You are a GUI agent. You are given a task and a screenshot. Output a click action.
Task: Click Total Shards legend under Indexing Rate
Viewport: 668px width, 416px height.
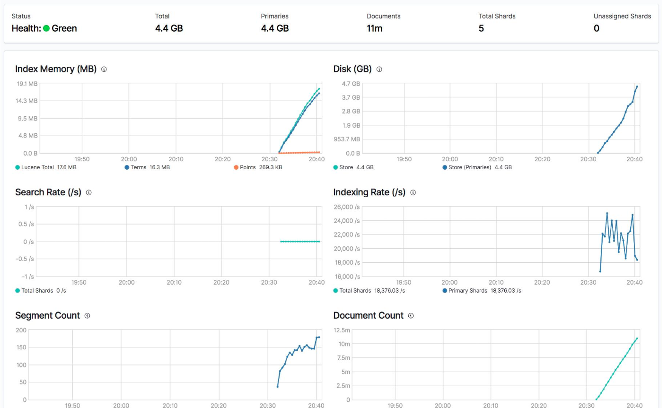(x=369, y=291)
